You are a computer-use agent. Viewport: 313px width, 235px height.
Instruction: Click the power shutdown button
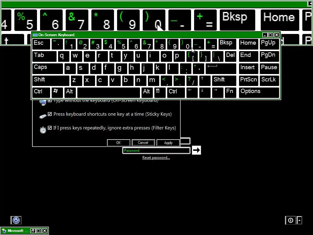click(291, 220)
